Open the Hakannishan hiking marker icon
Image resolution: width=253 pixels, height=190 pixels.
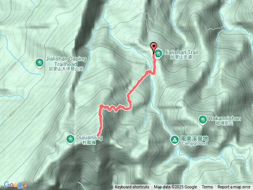pyautogui.click(x=202, y=120)
